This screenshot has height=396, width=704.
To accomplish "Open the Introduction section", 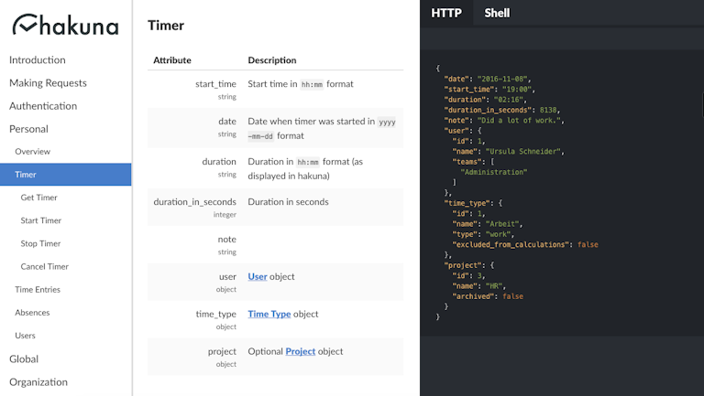I will point(38,60).
